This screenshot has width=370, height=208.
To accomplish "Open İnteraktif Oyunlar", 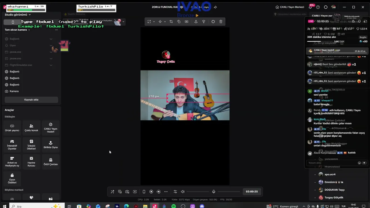I will (12, 145).
